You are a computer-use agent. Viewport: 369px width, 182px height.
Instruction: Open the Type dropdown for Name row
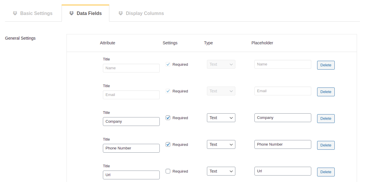[x=221, y=64]
